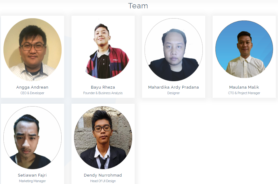Click the Team section heading
The height and width of the screenshot is (184, 278).
point(138,6)
